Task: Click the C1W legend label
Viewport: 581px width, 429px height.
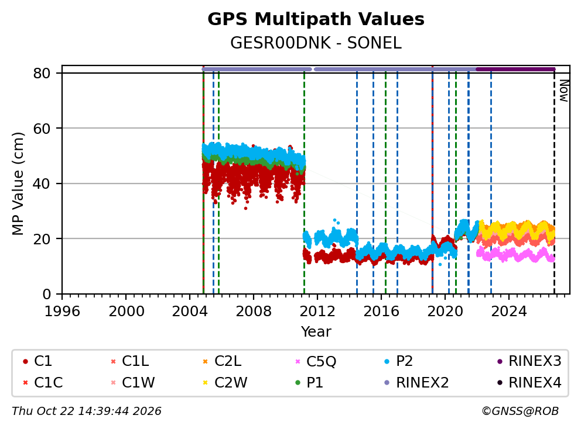Action: click(x=139, y=383)
